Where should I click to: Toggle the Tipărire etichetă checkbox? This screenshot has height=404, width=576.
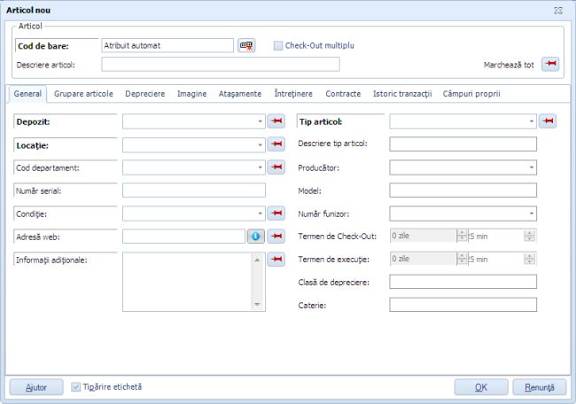point(75,387)
